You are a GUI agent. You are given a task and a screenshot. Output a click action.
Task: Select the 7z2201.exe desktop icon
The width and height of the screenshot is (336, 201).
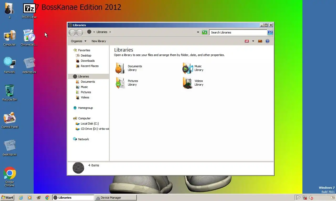pos(29,11)
